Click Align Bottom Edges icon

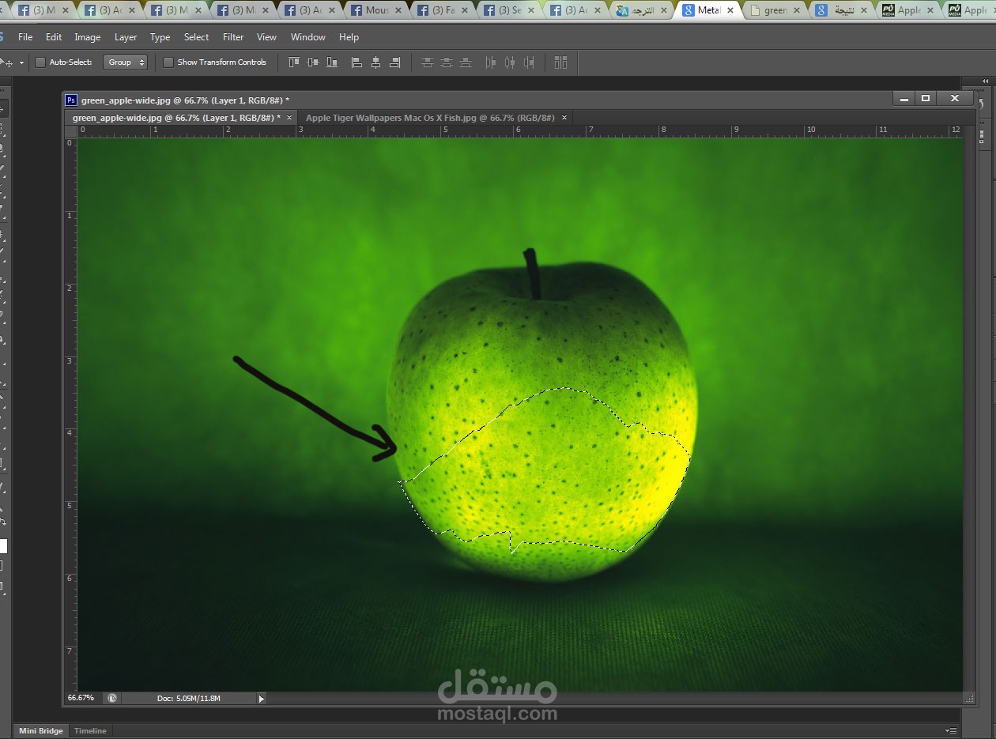click(332, 62)
